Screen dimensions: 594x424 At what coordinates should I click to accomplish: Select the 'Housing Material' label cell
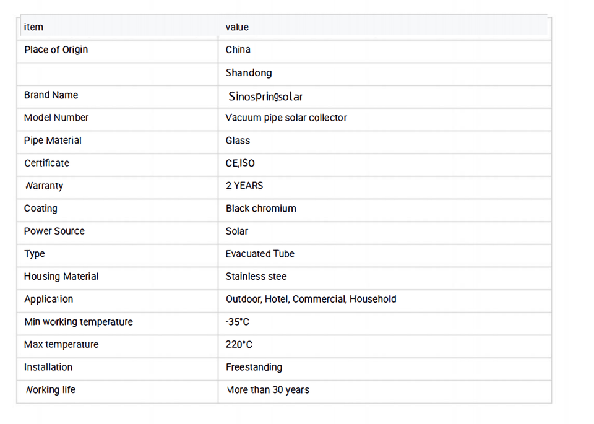[x=61, y=277]
